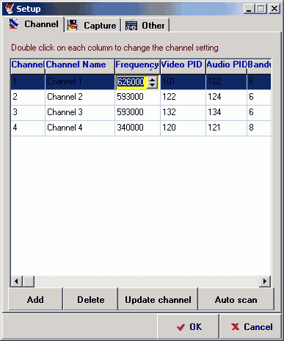Increase frequency with the spinner up arrow
Viewport: 284px width, 341px height.
[x=152, y=80]
